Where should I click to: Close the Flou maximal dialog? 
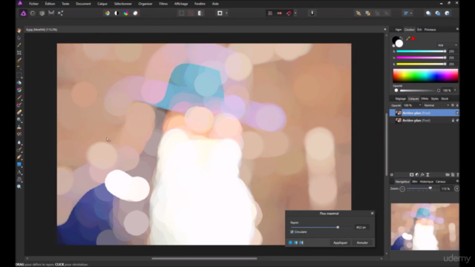373,214
